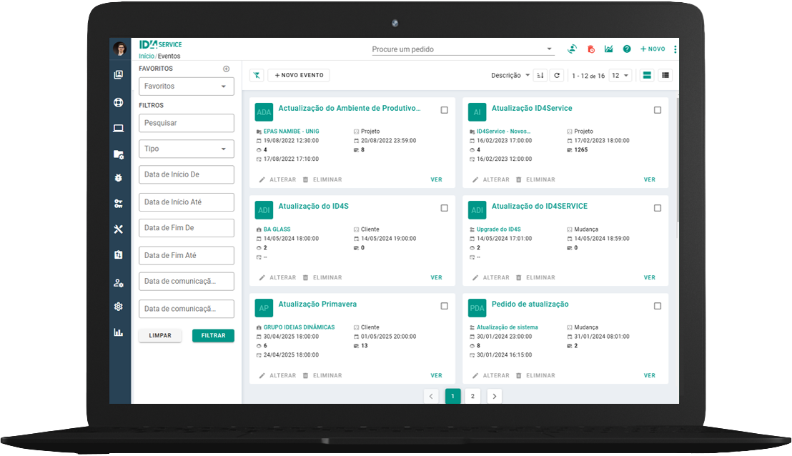Select checkbox on Actualização do Ambiente card
The width and height of the screenshot is (792, 456).
(x=444, y=110)
